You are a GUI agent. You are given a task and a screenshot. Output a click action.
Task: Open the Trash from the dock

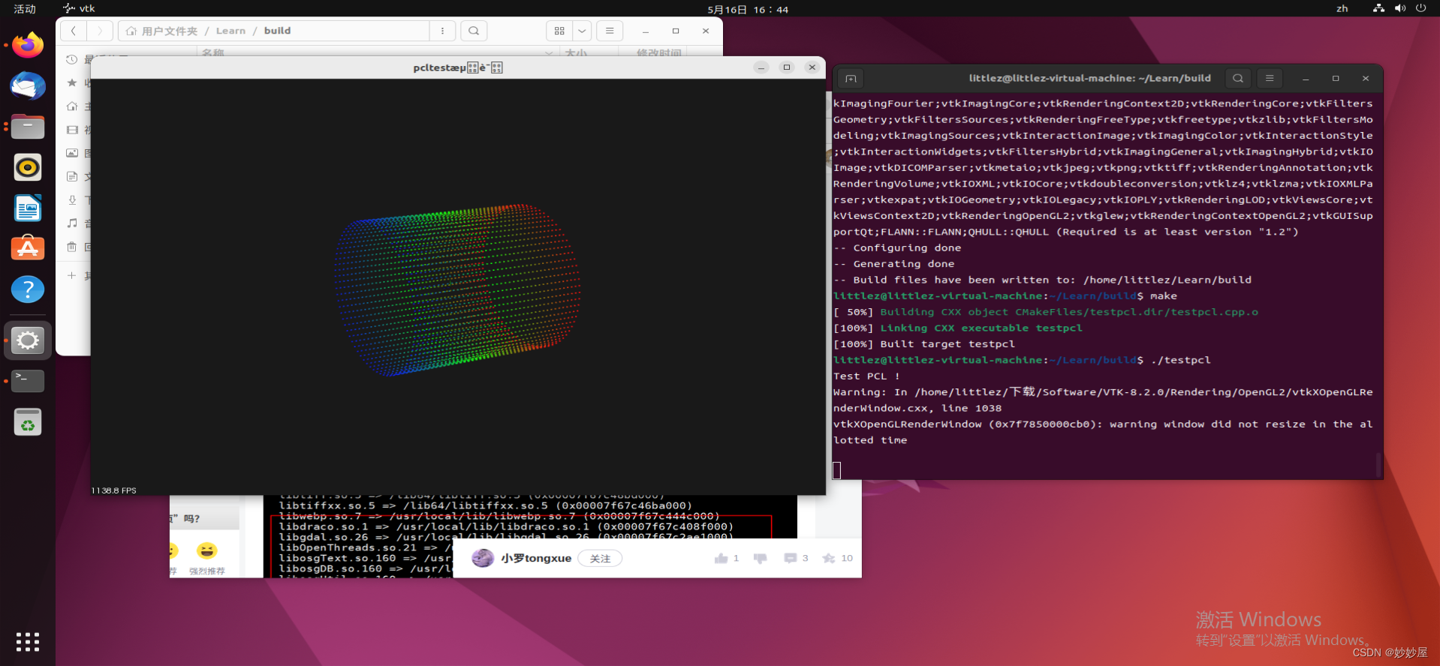[x=28, y=422]
